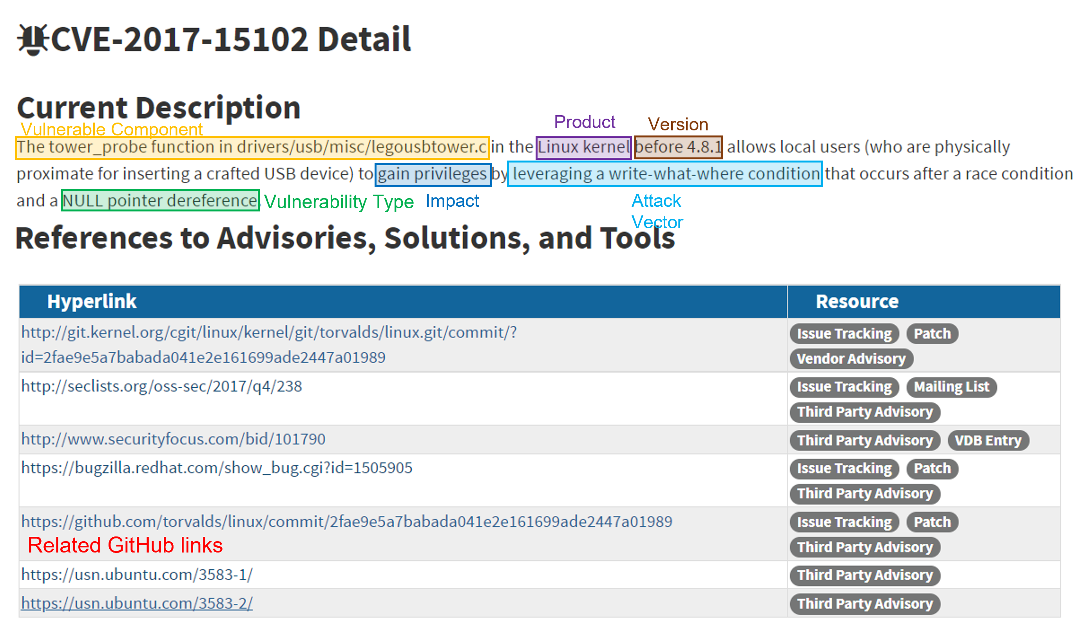
Task: Click the text 'NULL pointer dereference'
Action: pos(159,201)
